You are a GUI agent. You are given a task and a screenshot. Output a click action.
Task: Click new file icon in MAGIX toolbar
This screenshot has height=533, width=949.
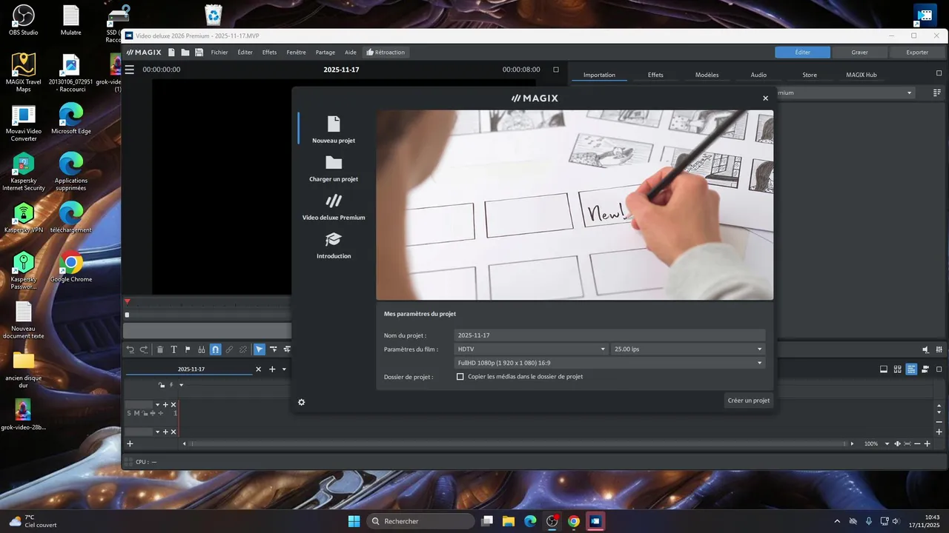[x=171, y=53]
